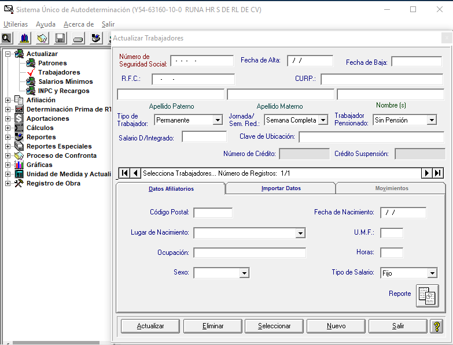The height and width of the screenshot is (345, 453).
Task: Expand the Cálculos tree node
Action: pos(8,128)
